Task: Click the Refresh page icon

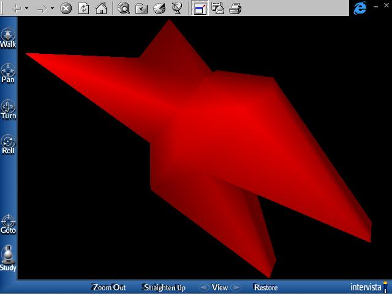Action: (83, 9)
